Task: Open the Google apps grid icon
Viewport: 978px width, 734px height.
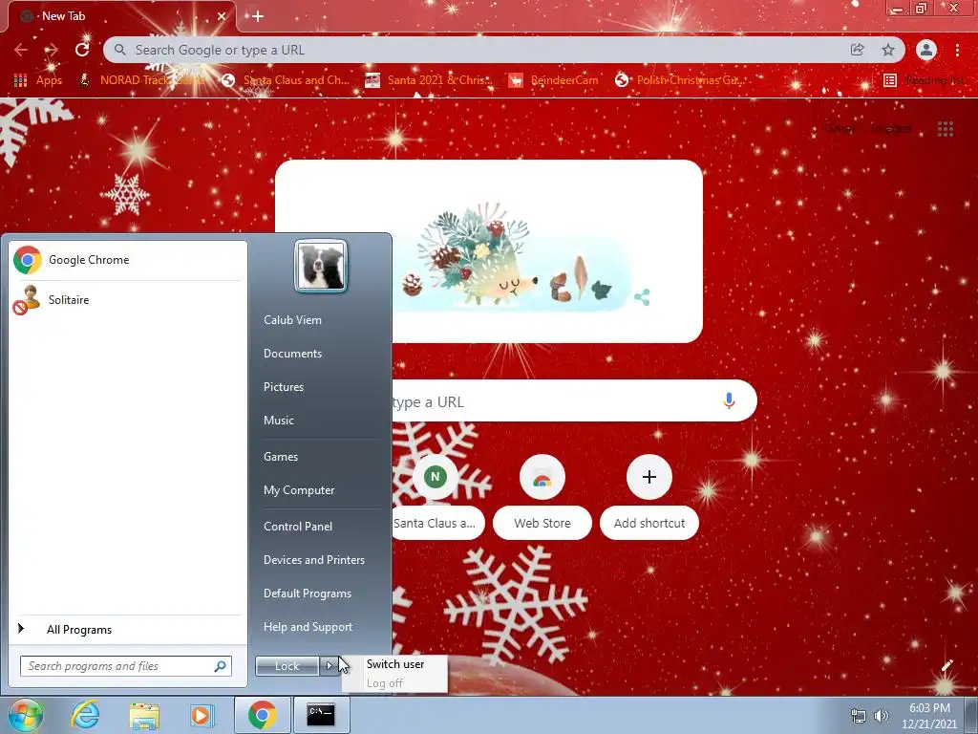Action: pos(946,129)
